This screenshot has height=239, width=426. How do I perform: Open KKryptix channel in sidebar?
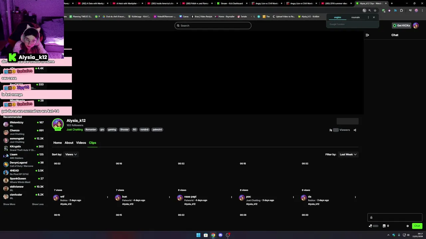click(x=23, y=148)
